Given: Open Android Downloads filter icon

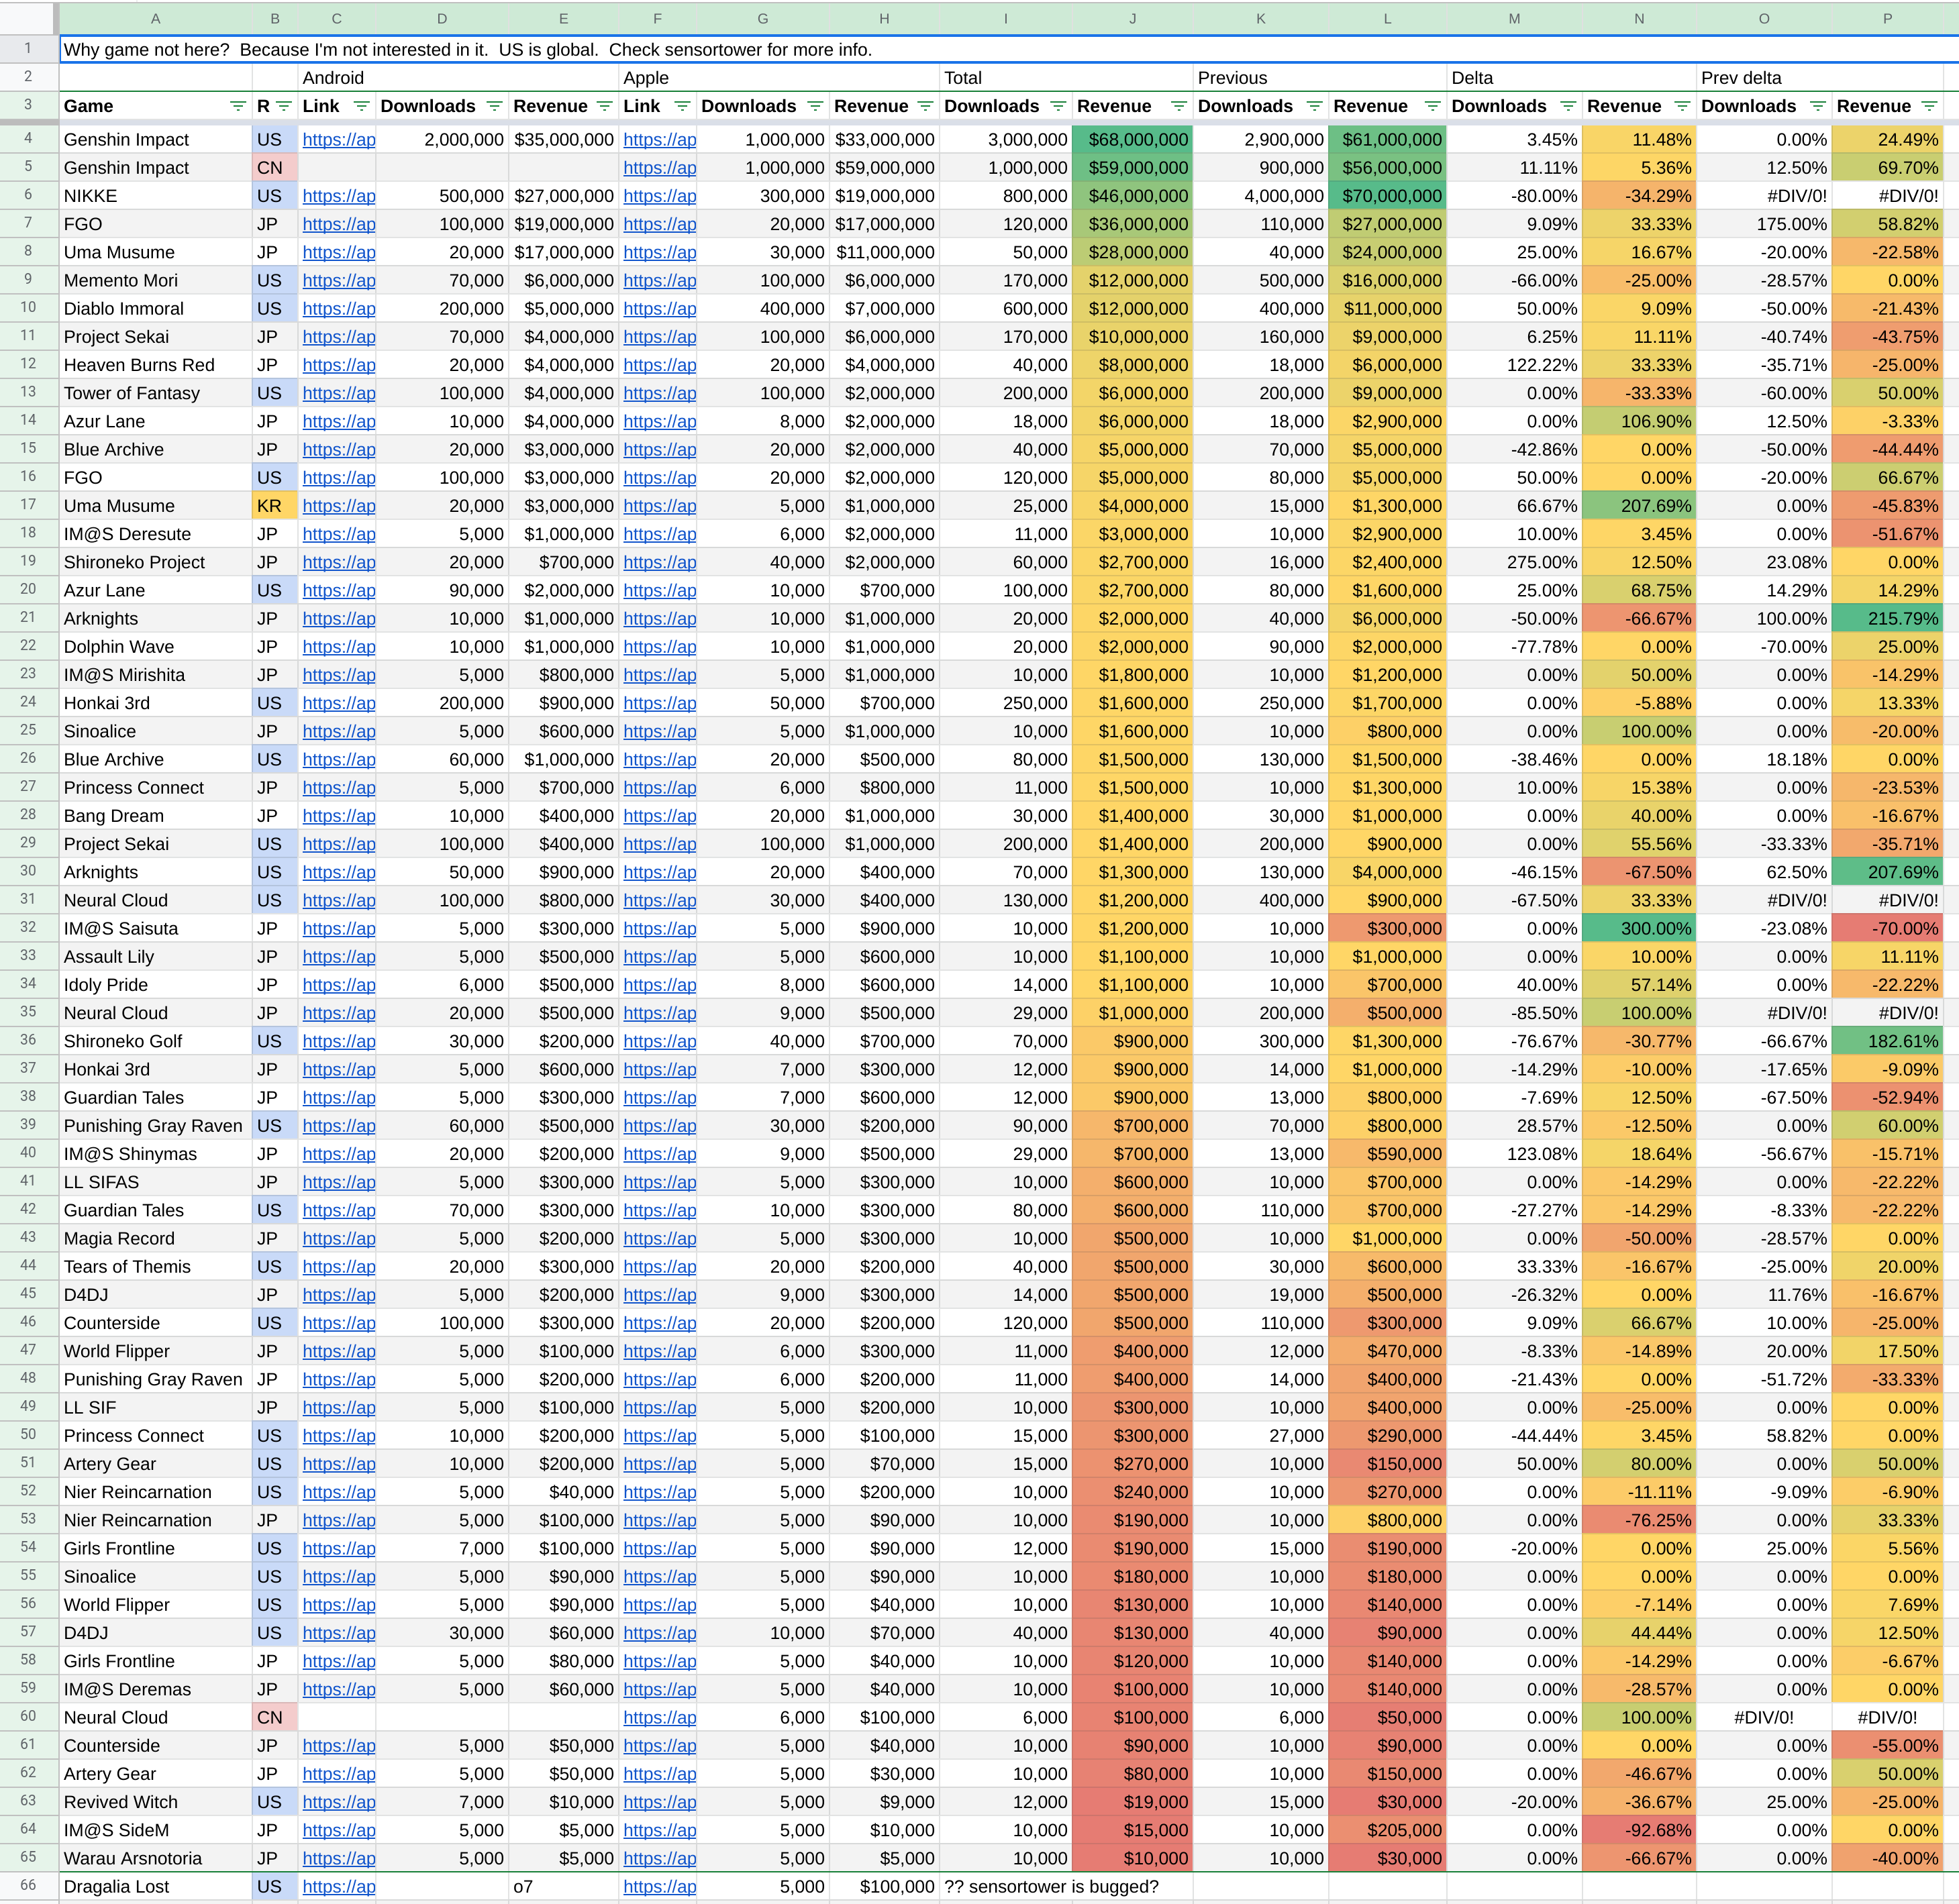Looking at the screenshot, I should click(494, 106).
